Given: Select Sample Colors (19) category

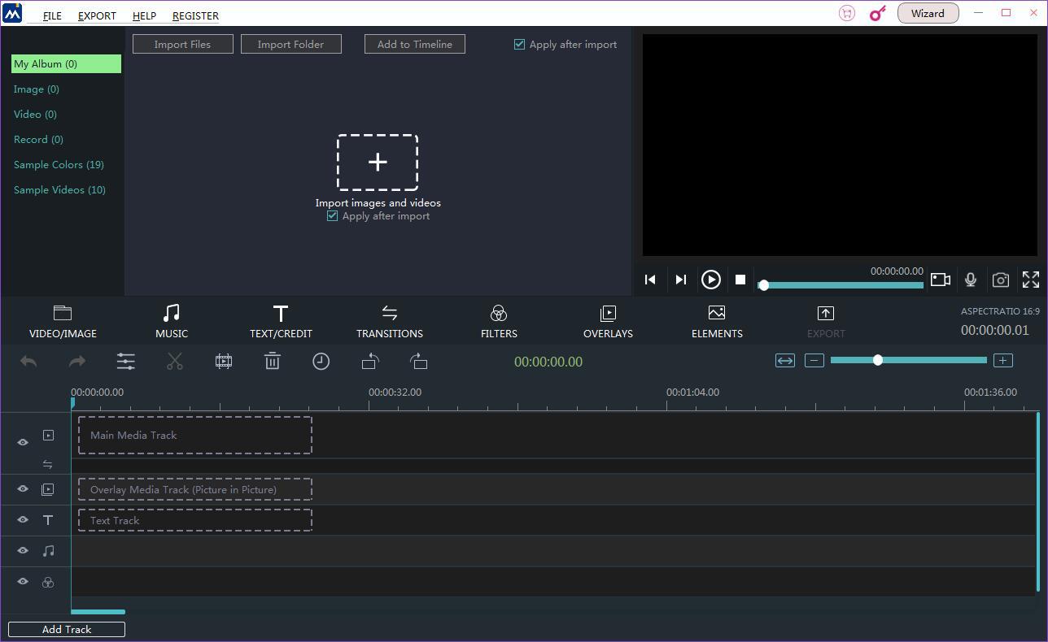Looking at the screenshot, I should (x=59, y=165).
